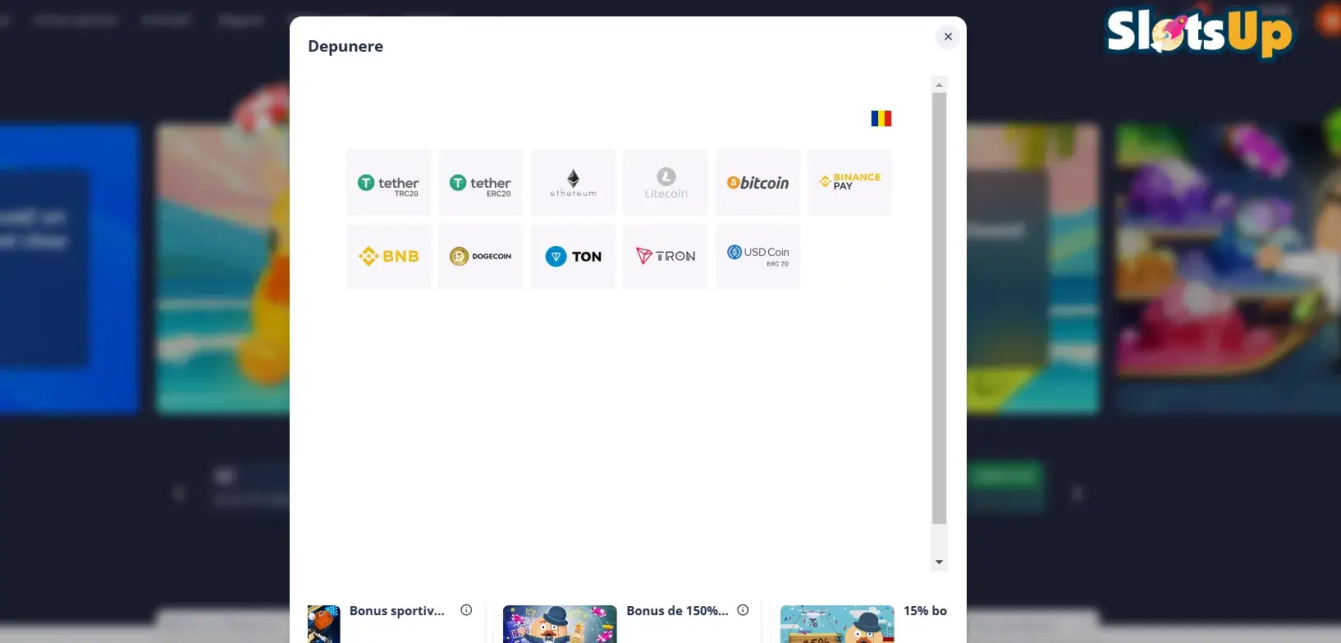
Task: Open info for Bonus de 150%
Action: point(743,610)
